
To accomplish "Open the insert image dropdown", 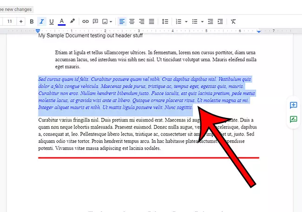I will (x=111, y=21).
